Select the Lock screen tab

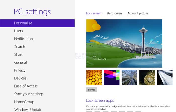click(94, 14)
